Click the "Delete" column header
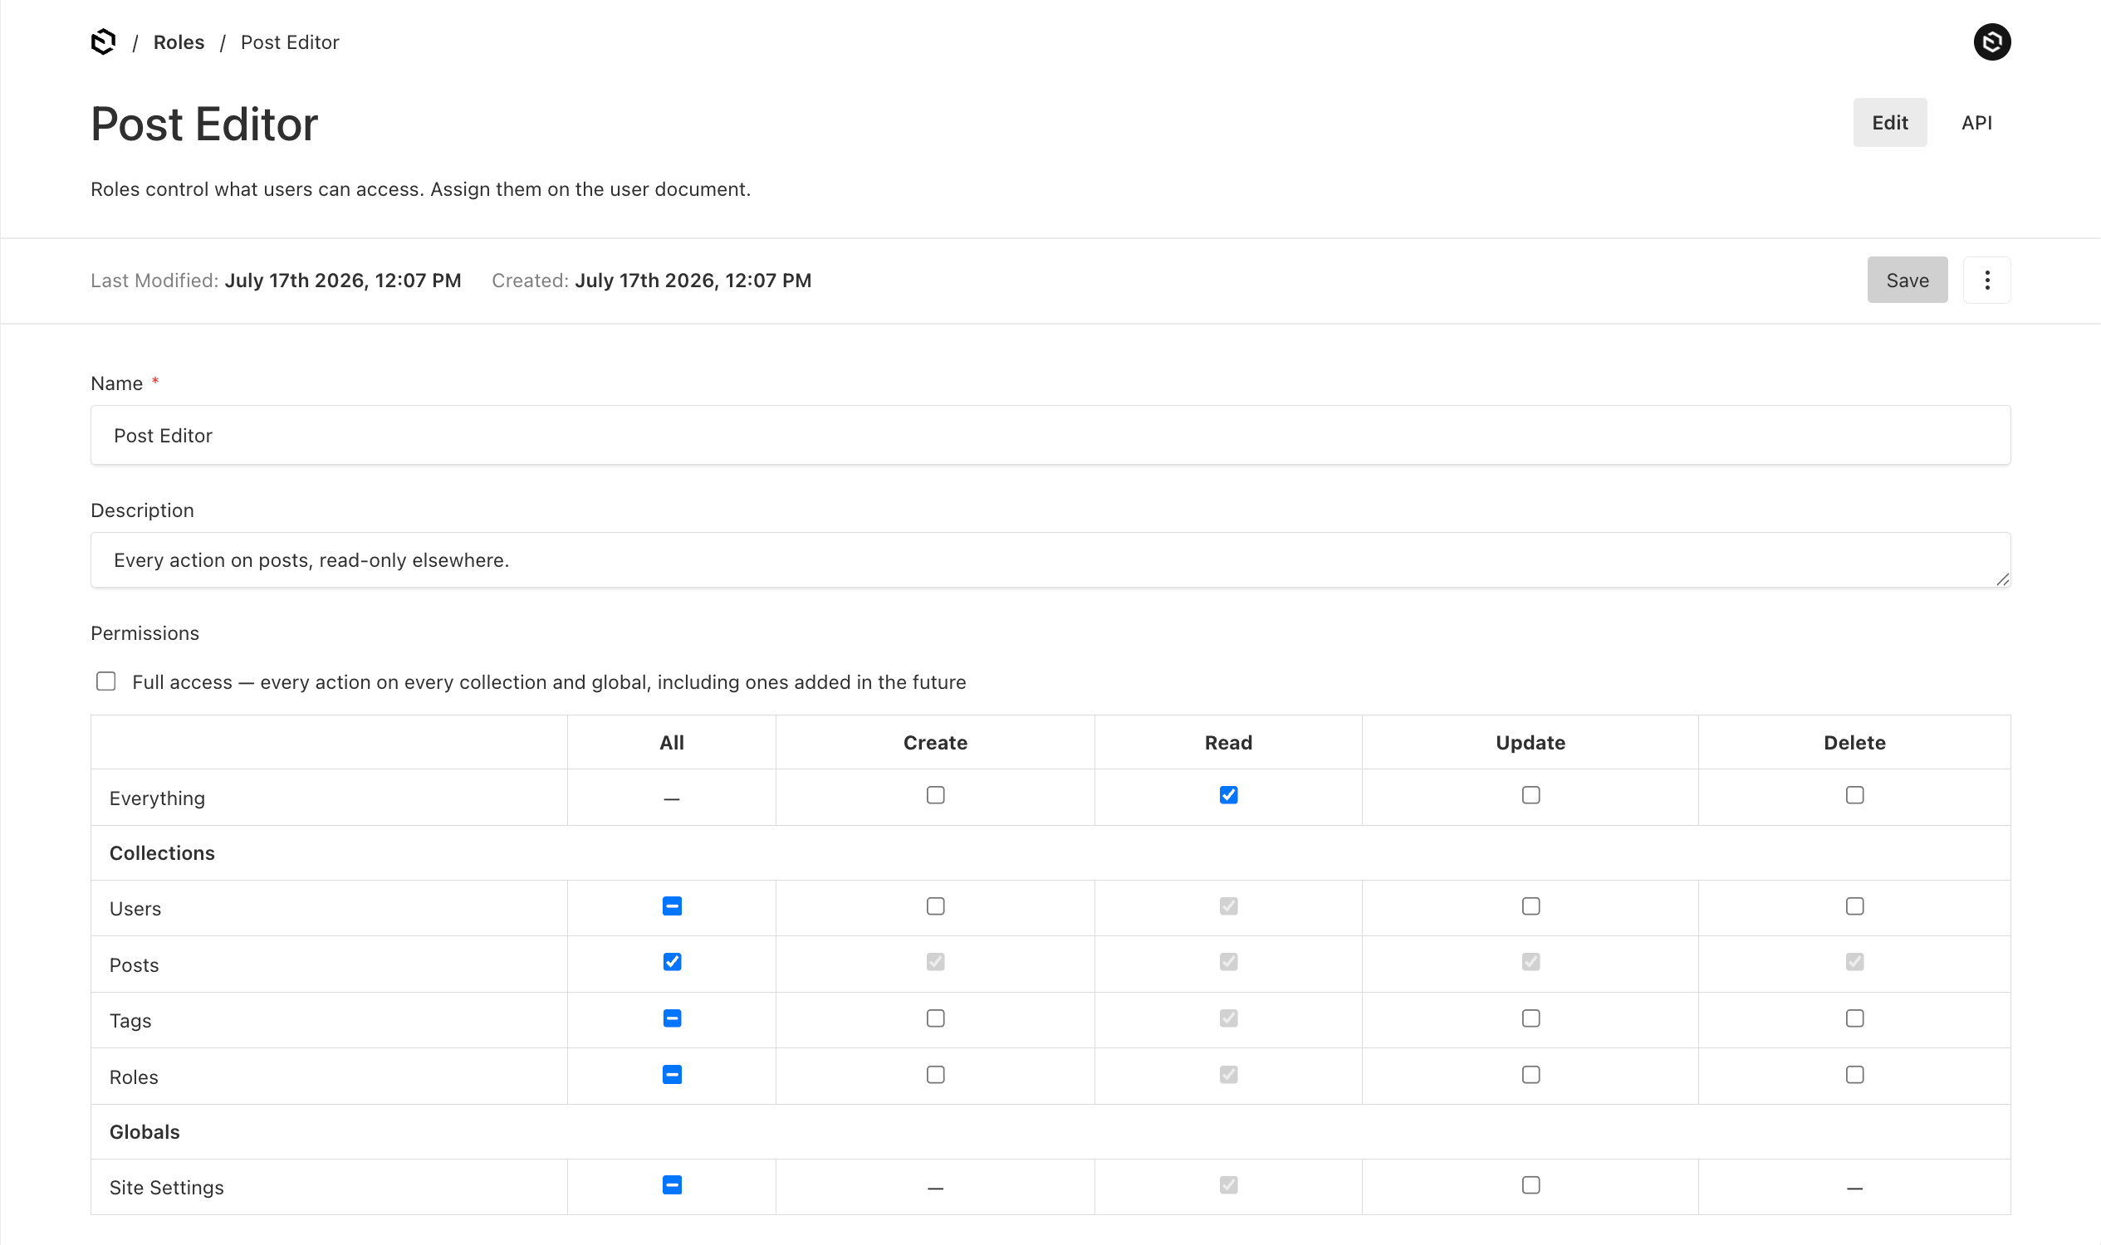Screen dimensions: 2101x1245 (x=1854, y=743)
